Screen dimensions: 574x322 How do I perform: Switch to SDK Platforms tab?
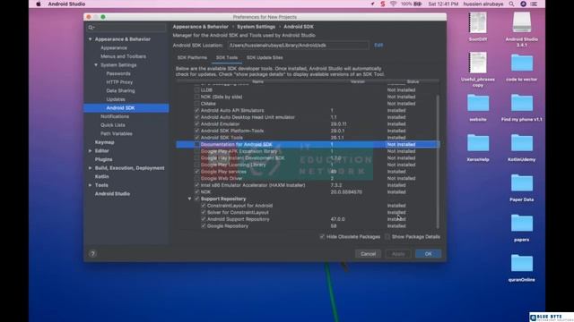click(192, 57)
